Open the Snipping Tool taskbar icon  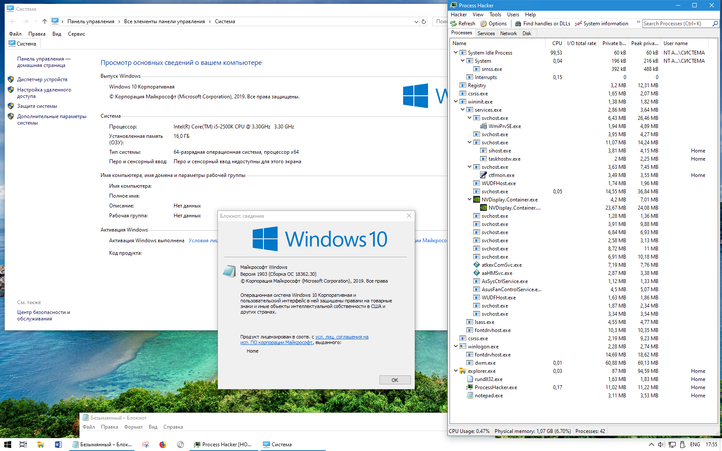click(146, 445)
